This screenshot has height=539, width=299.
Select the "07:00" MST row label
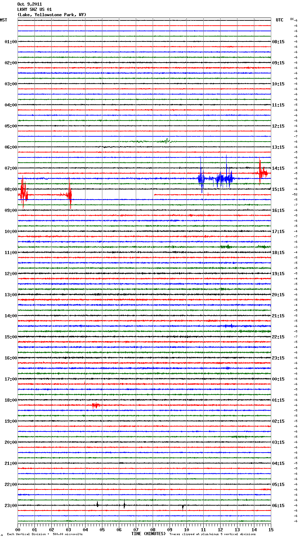[11, 168]
